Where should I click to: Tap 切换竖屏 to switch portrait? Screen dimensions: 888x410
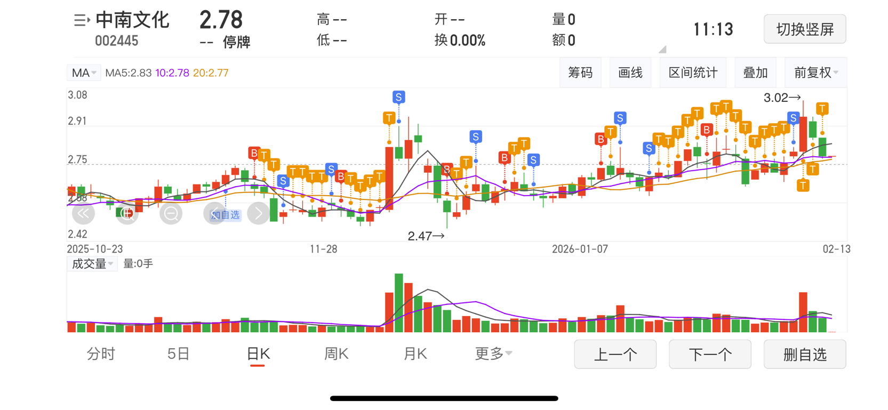click(x=805, y=29)
